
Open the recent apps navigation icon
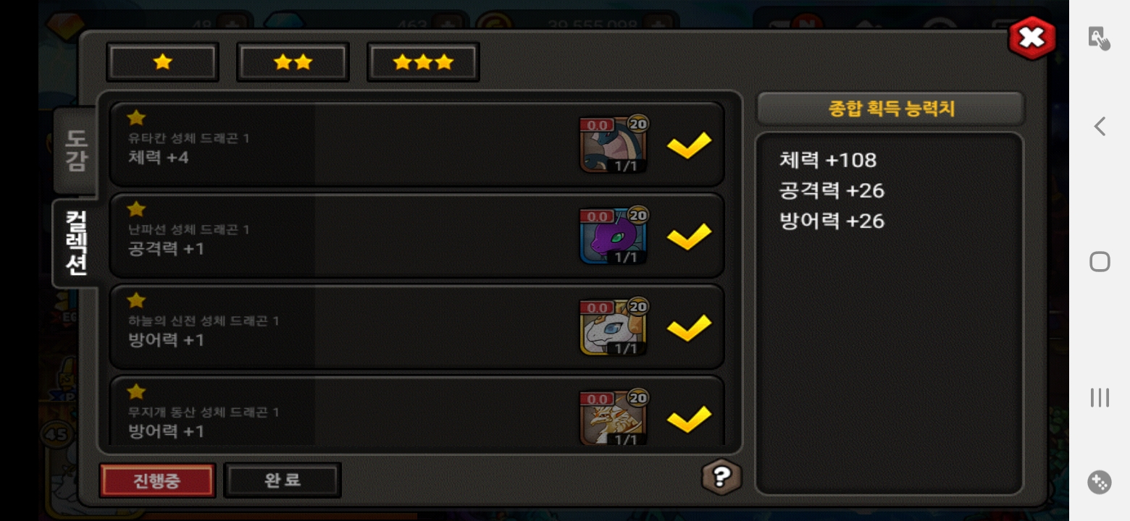(x=1100, y=397)
